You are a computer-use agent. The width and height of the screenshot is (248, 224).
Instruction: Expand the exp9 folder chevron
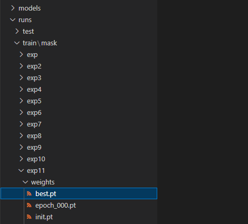tap(21, 147)
